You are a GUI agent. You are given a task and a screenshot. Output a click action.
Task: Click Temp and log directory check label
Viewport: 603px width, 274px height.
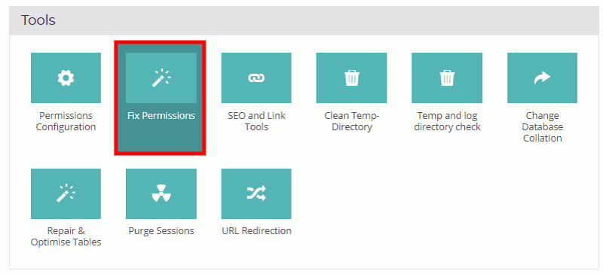click(447, 121)
